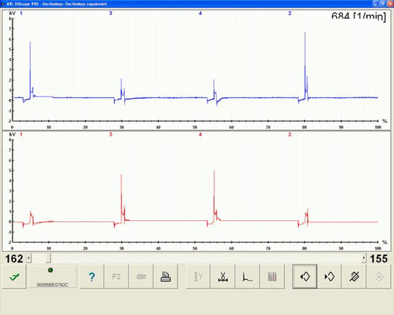Screen dimensions: 394x315
Task: Click the Y-axis scale icon
Action: 198,277
